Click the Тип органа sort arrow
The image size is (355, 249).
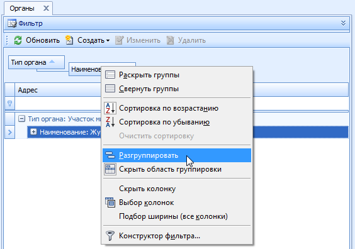[52, 62]
